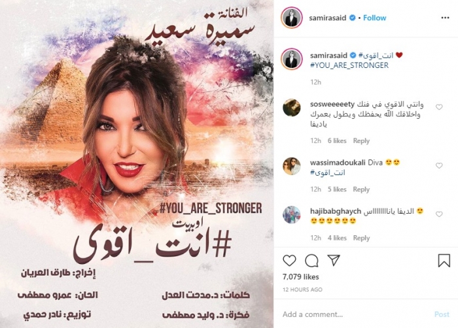
Task: View the 7,079 likes list
Action: pos(301,276)
